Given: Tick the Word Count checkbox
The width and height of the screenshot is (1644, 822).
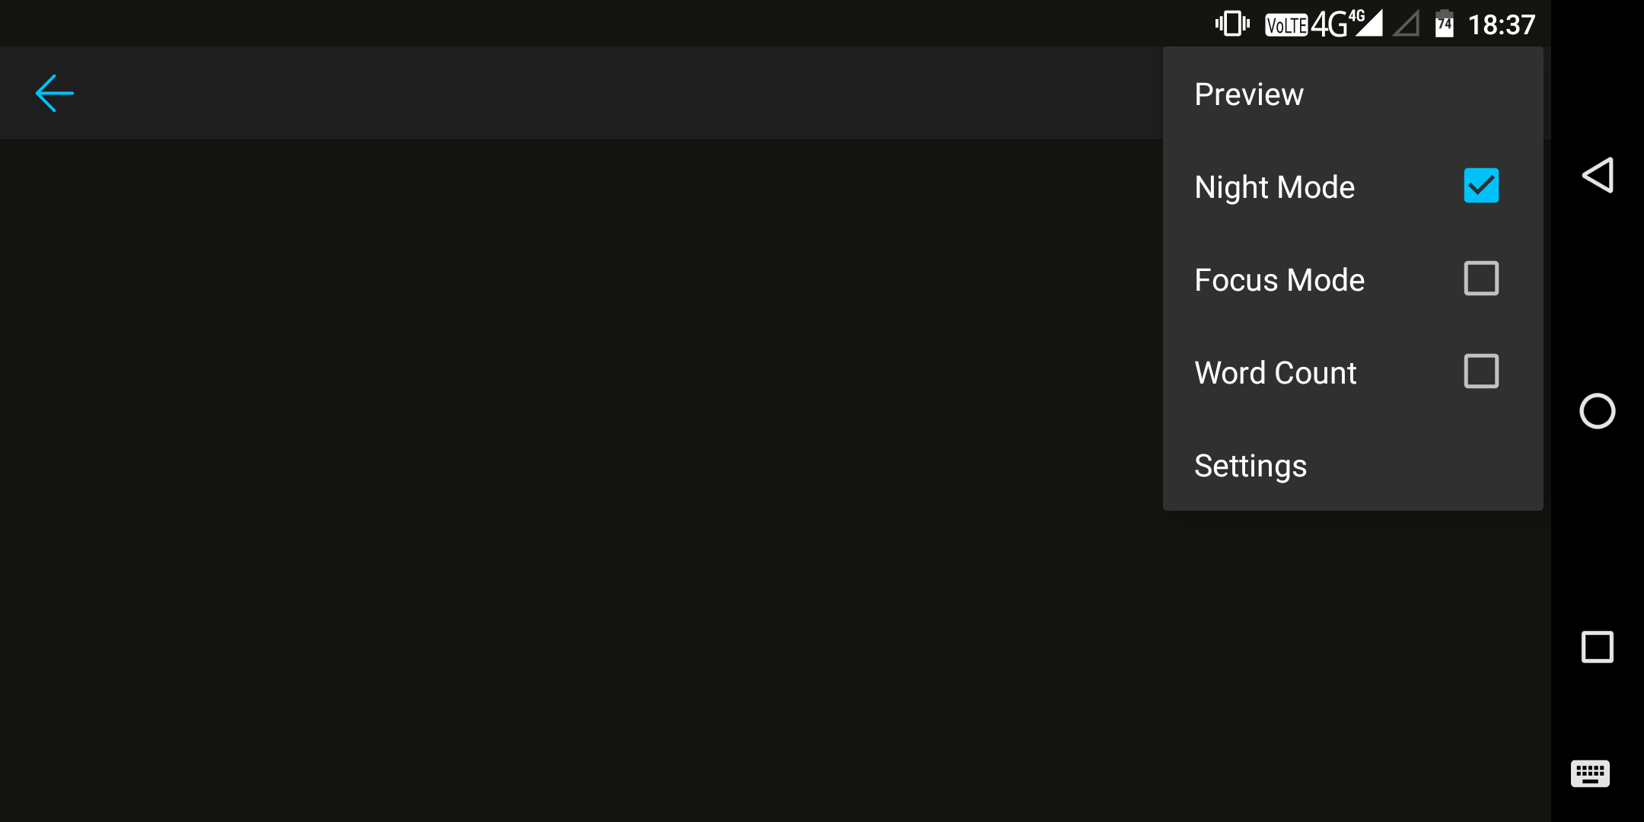Looking at the screenshot, I should 1480,371.
